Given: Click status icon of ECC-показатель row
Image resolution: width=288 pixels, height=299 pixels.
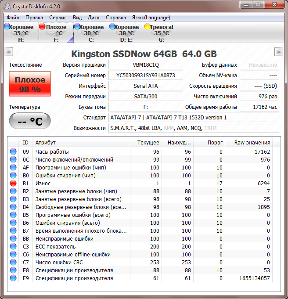Looking at the screenshot, I should pos(13,247).
